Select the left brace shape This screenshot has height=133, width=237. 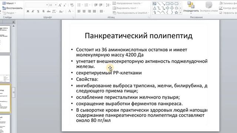[168, 12]
